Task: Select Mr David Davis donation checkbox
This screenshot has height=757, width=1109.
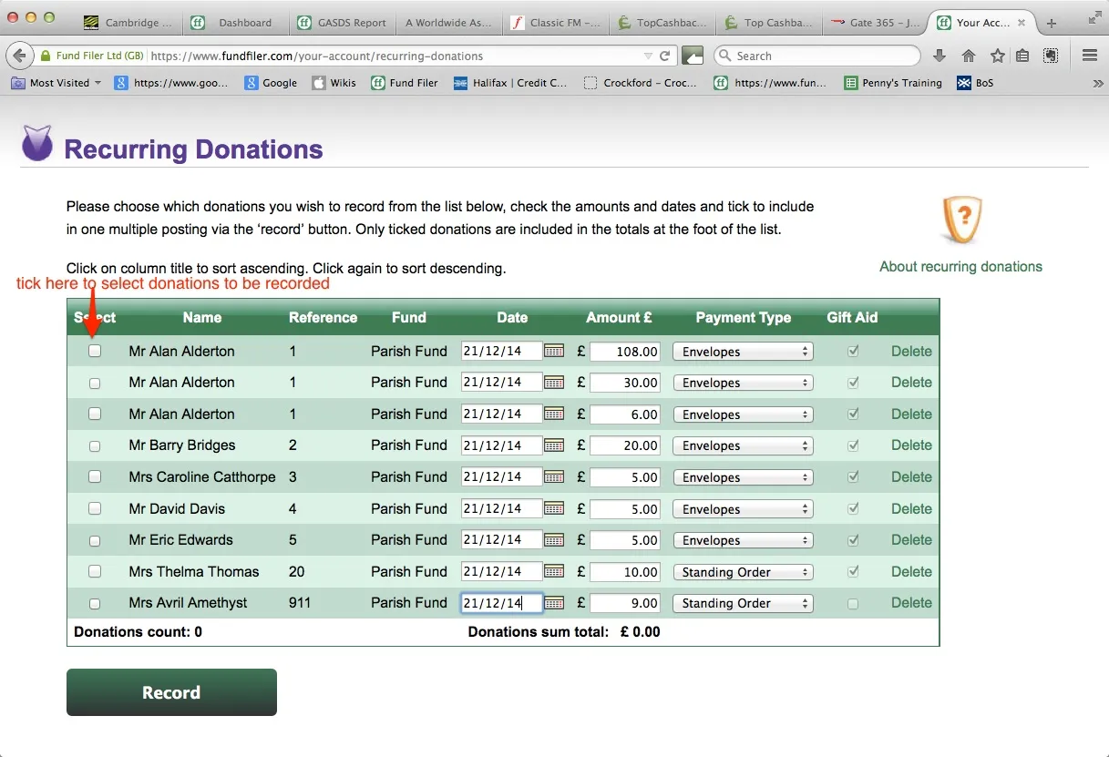Action: click(95, 509)
